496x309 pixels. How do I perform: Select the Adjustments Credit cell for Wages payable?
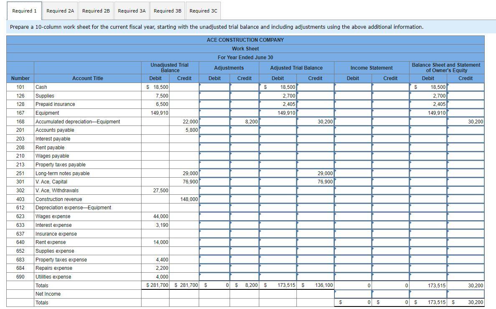(244, 156)
